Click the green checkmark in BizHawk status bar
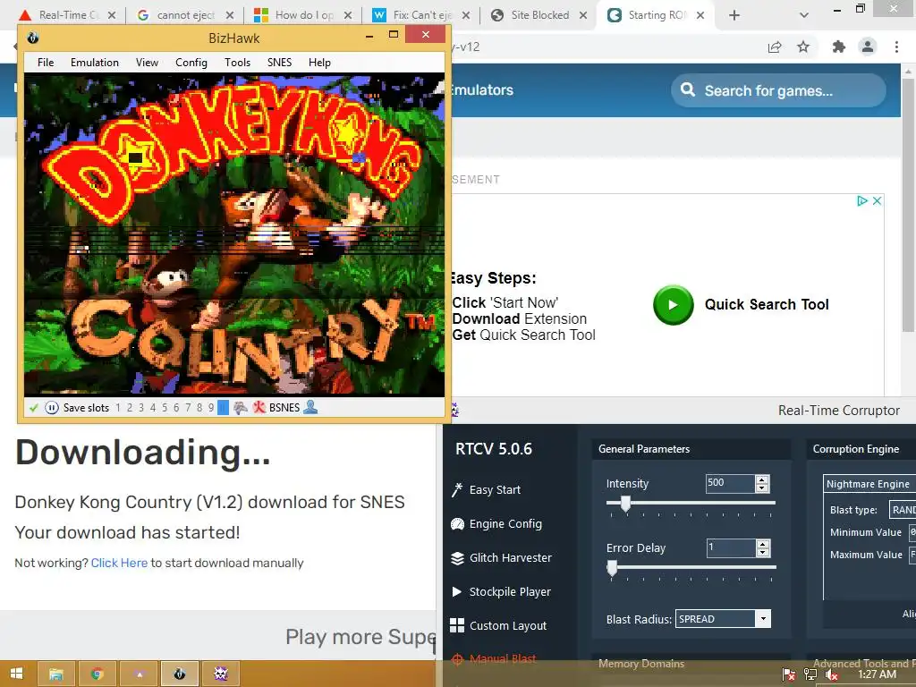916x687 pixels. point(34,408)
